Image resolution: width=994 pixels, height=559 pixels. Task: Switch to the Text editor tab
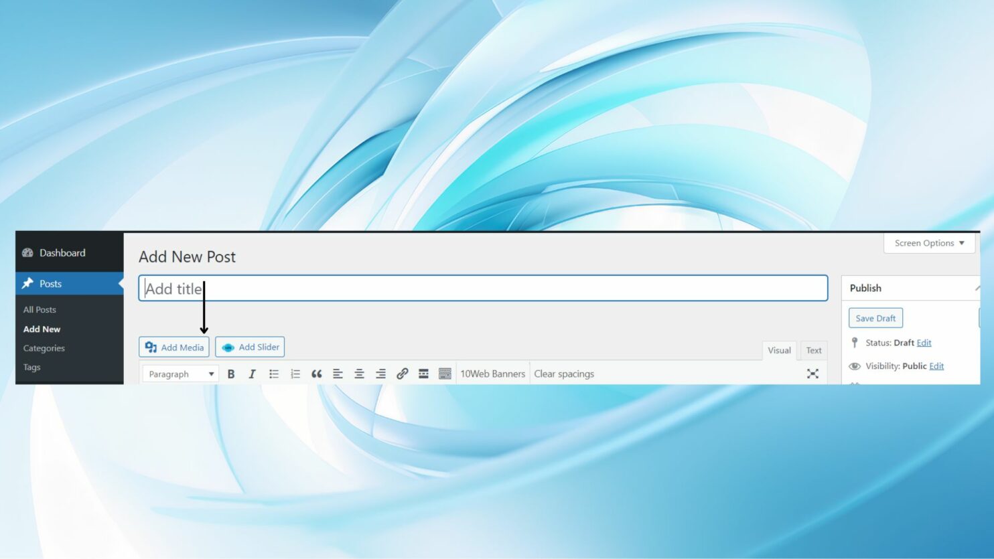[813, 350]
